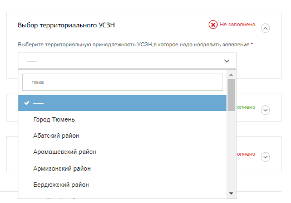Choose Армизонский район from the list
The width and height of the screenshot is (291, 203).
(122, 168)
